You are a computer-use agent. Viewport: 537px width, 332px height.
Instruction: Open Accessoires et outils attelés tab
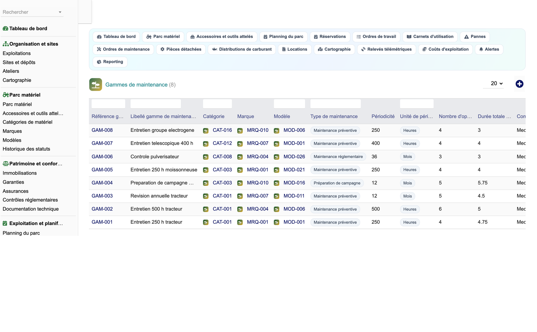pyautogui.click(x=222, y=37)
